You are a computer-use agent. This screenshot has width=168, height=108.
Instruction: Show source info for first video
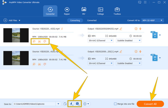(x=62, y=29)
